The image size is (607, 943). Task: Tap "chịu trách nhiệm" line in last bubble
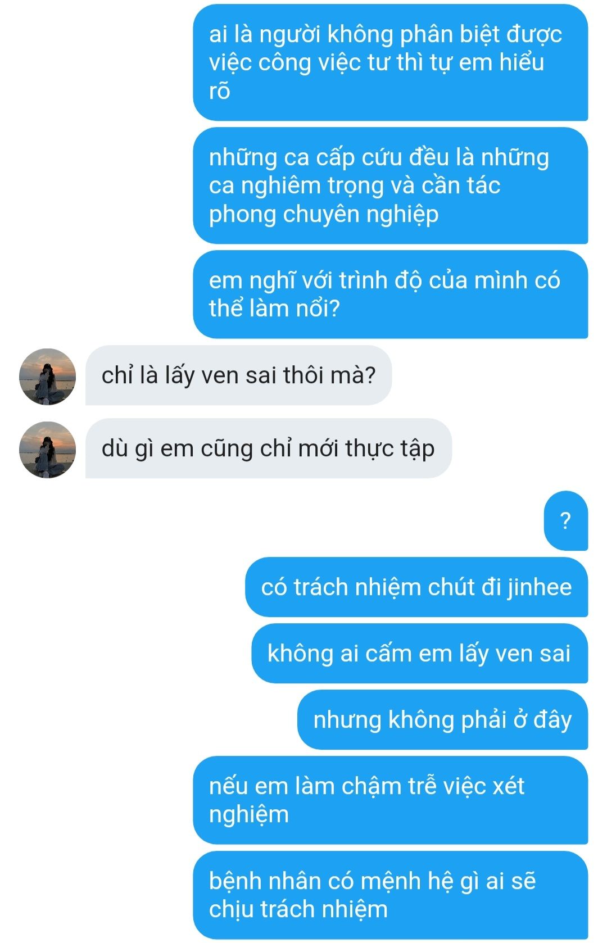coord(298,909)
